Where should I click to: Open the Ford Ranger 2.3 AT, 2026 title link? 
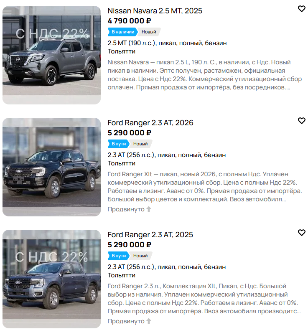[150, 123]
